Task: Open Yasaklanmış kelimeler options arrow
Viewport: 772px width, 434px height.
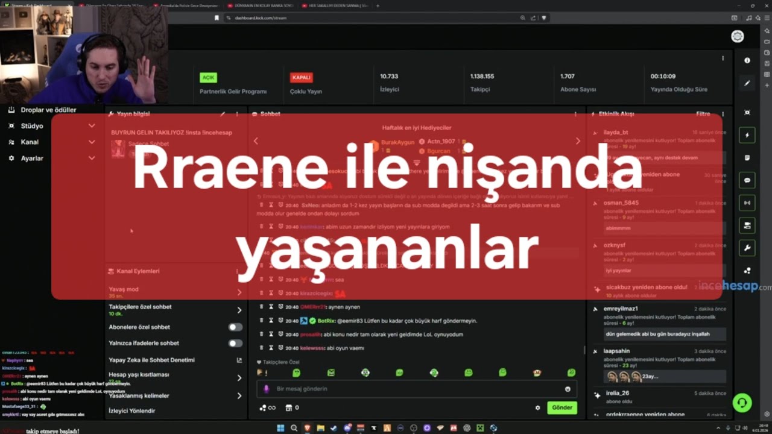Action: coord(239,396)
